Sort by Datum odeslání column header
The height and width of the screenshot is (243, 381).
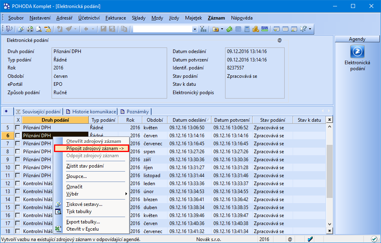tap(189, 120)
